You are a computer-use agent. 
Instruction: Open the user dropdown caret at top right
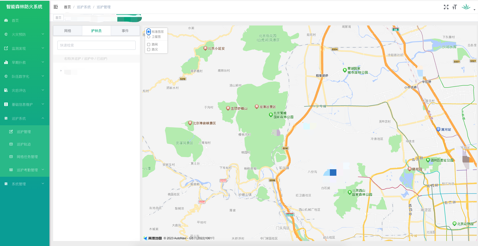(474, 10)
